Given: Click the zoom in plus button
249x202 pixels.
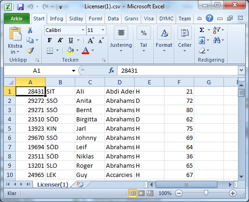Looking at the screenshot, I should [x=233, y=193].
